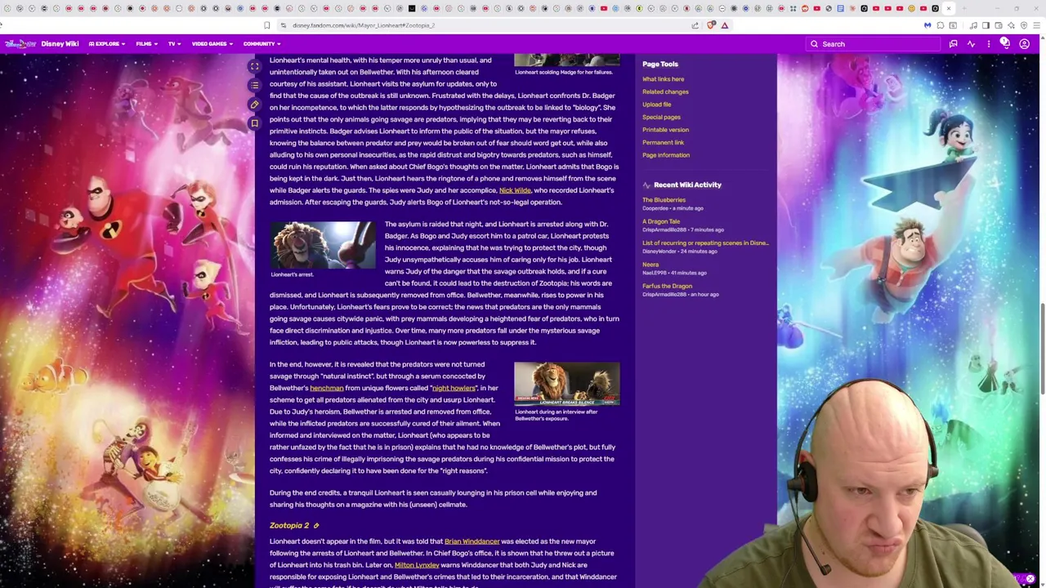
Task: Open the user avatar account menu
Action: [1024, 44]
